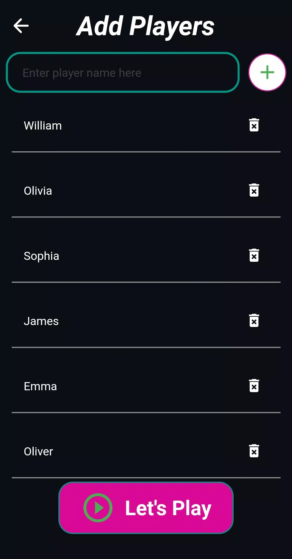This screenshot has width=292, height=559.
Task: Select the Emma player name
Action: [40, 386]
